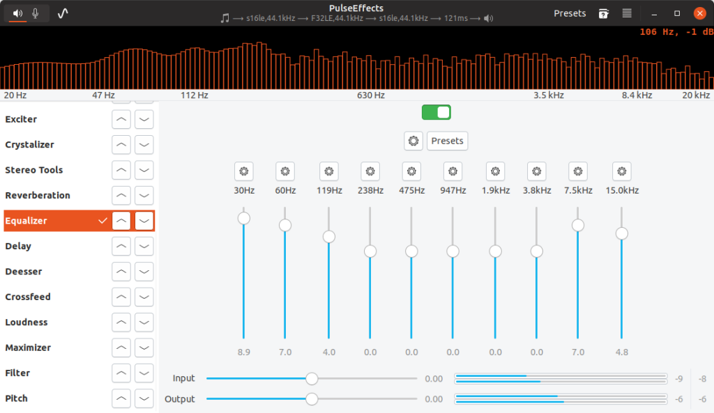Open the equalizer Presets button

click(447, 141)
